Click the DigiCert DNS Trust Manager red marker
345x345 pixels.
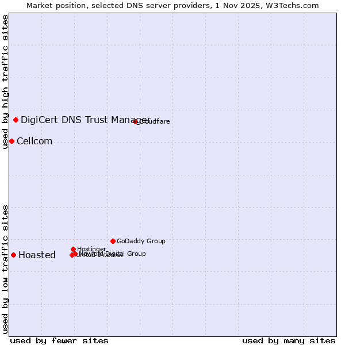(16, 120)
